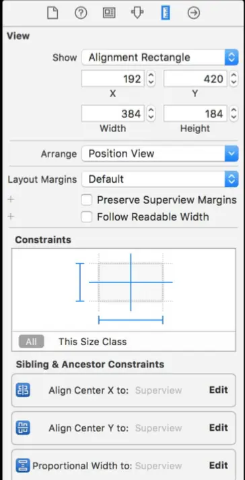This screenshot has height=480, width=245.
Task: Switch to the Attributes inspector
Action: coord(137,13)
